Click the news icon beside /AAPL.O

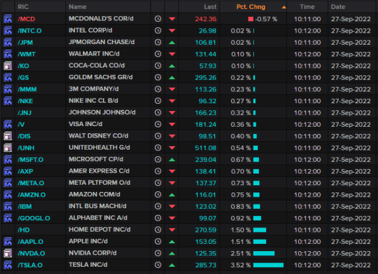[x=8, y=241]
